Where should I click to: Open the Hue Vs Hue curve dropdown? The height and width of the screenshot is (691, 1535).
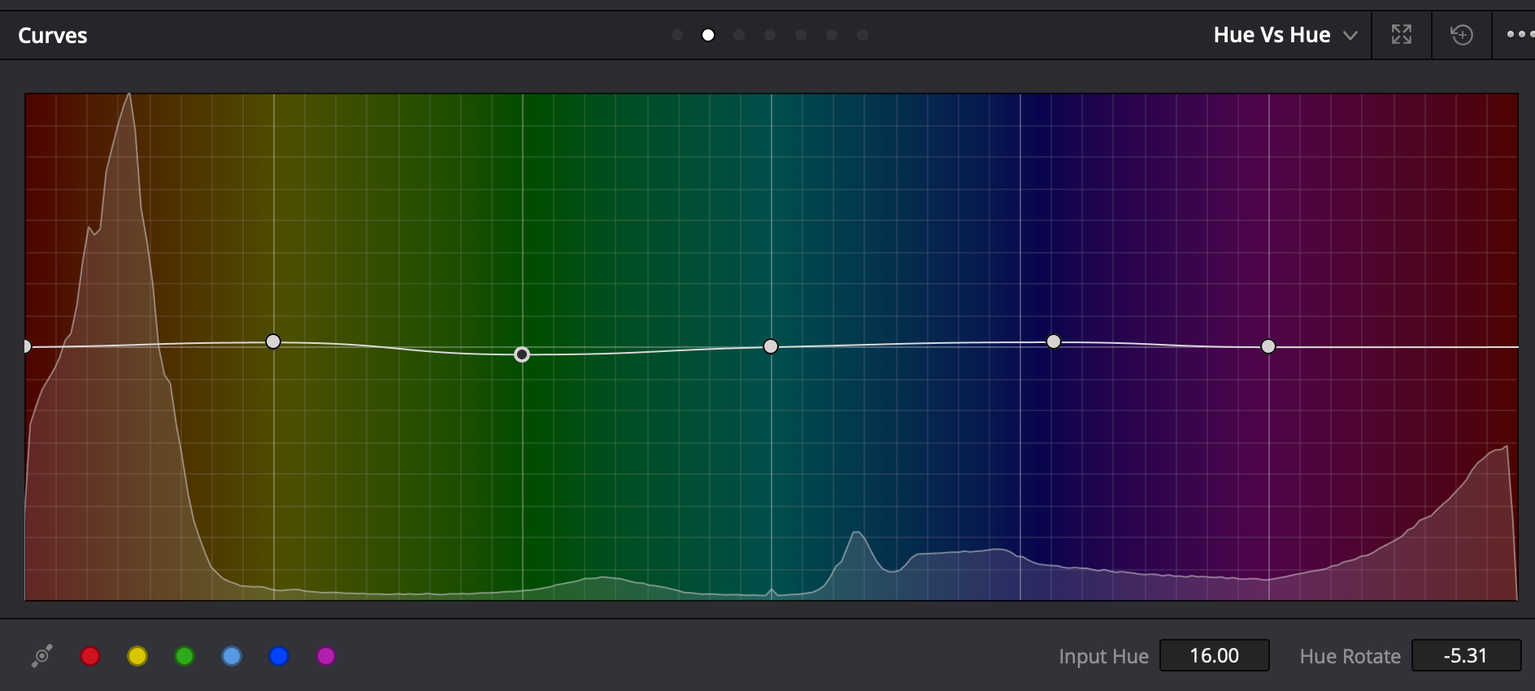(1285, 35)
